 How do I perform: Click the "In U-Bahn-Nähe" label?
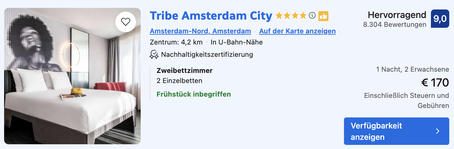pyautogui.click(x=236, y=42)
